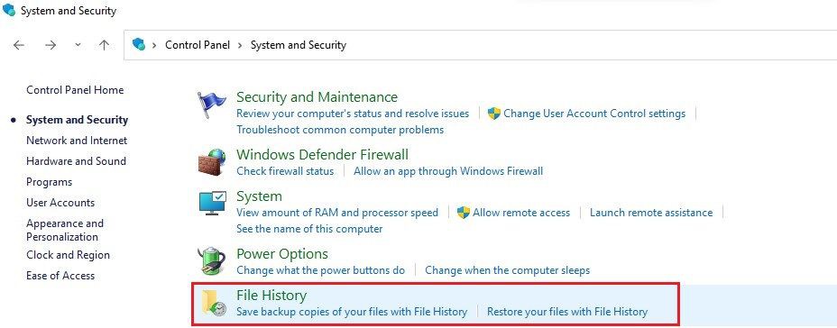This screenshot has height=328, width=837.
Task: Click the System monitor icon
Action: (x=213, y=204)
